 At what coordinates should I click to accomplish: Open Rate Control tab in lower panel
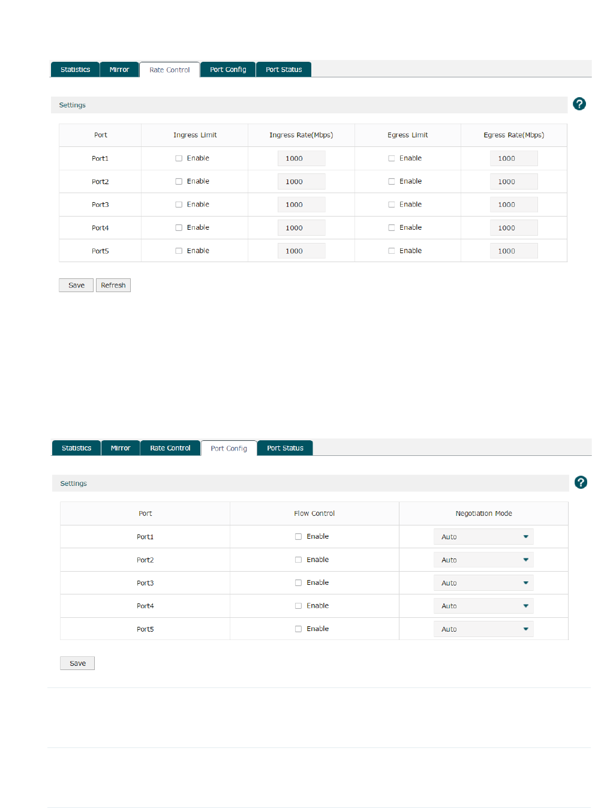coord(170,448)
